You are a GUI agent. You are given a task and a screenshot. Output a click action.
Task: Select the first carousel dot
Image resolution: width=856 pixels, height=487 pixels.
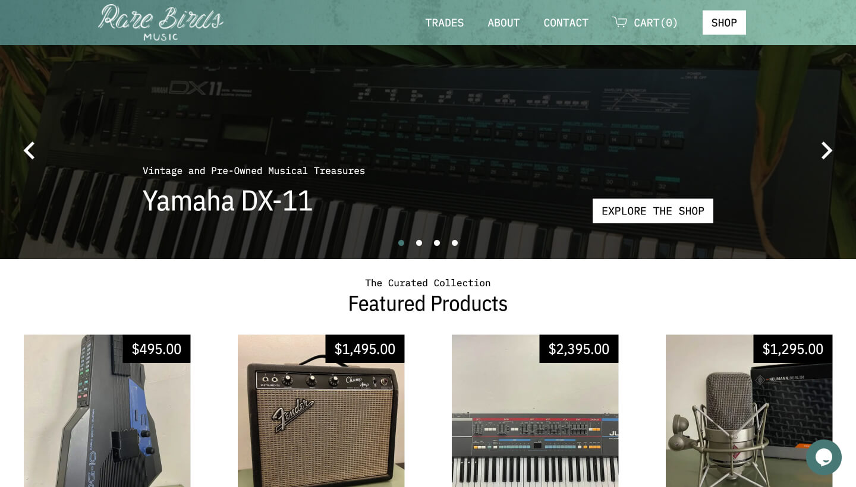click(401, 243)
